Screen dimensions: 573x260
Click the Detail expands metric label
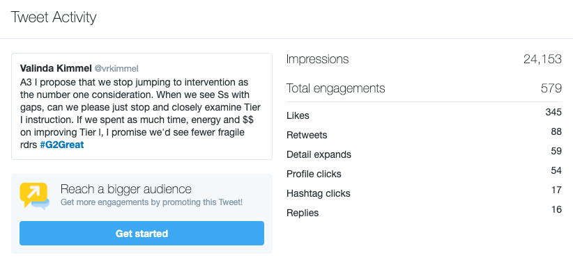[319, 154]
